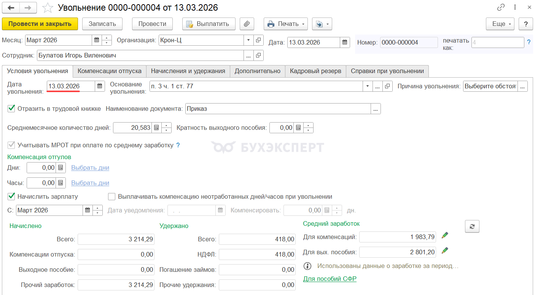Enable 'Выплачивать компенсацию неотработанных дней' checkbox
This screenshot has width=535, height=295.
coord(111,196)
